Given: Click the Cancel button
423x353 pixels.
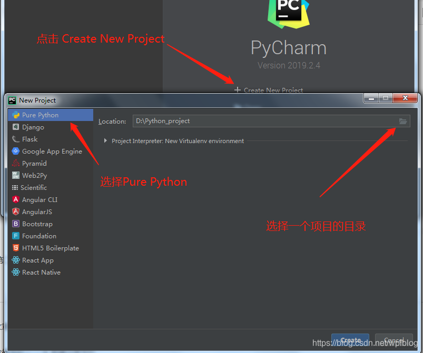Looking at the screenshot, I should coord(394,340).
